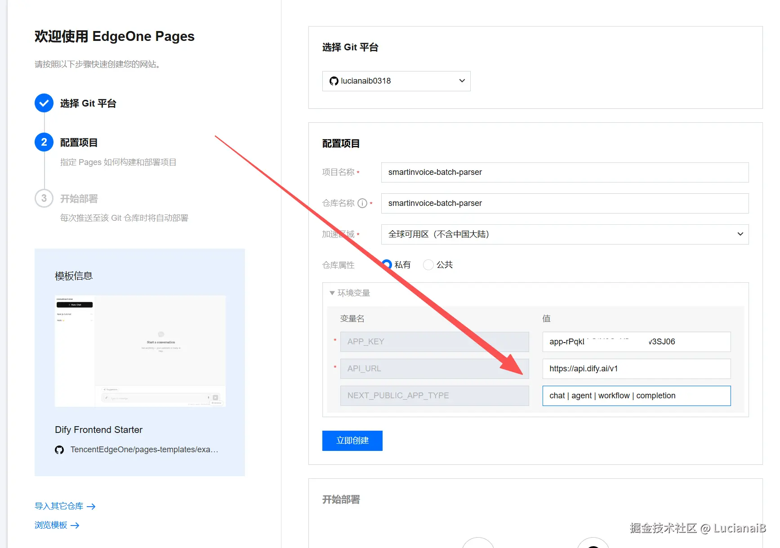Click the 项目名称 input field

click(565, 172)
